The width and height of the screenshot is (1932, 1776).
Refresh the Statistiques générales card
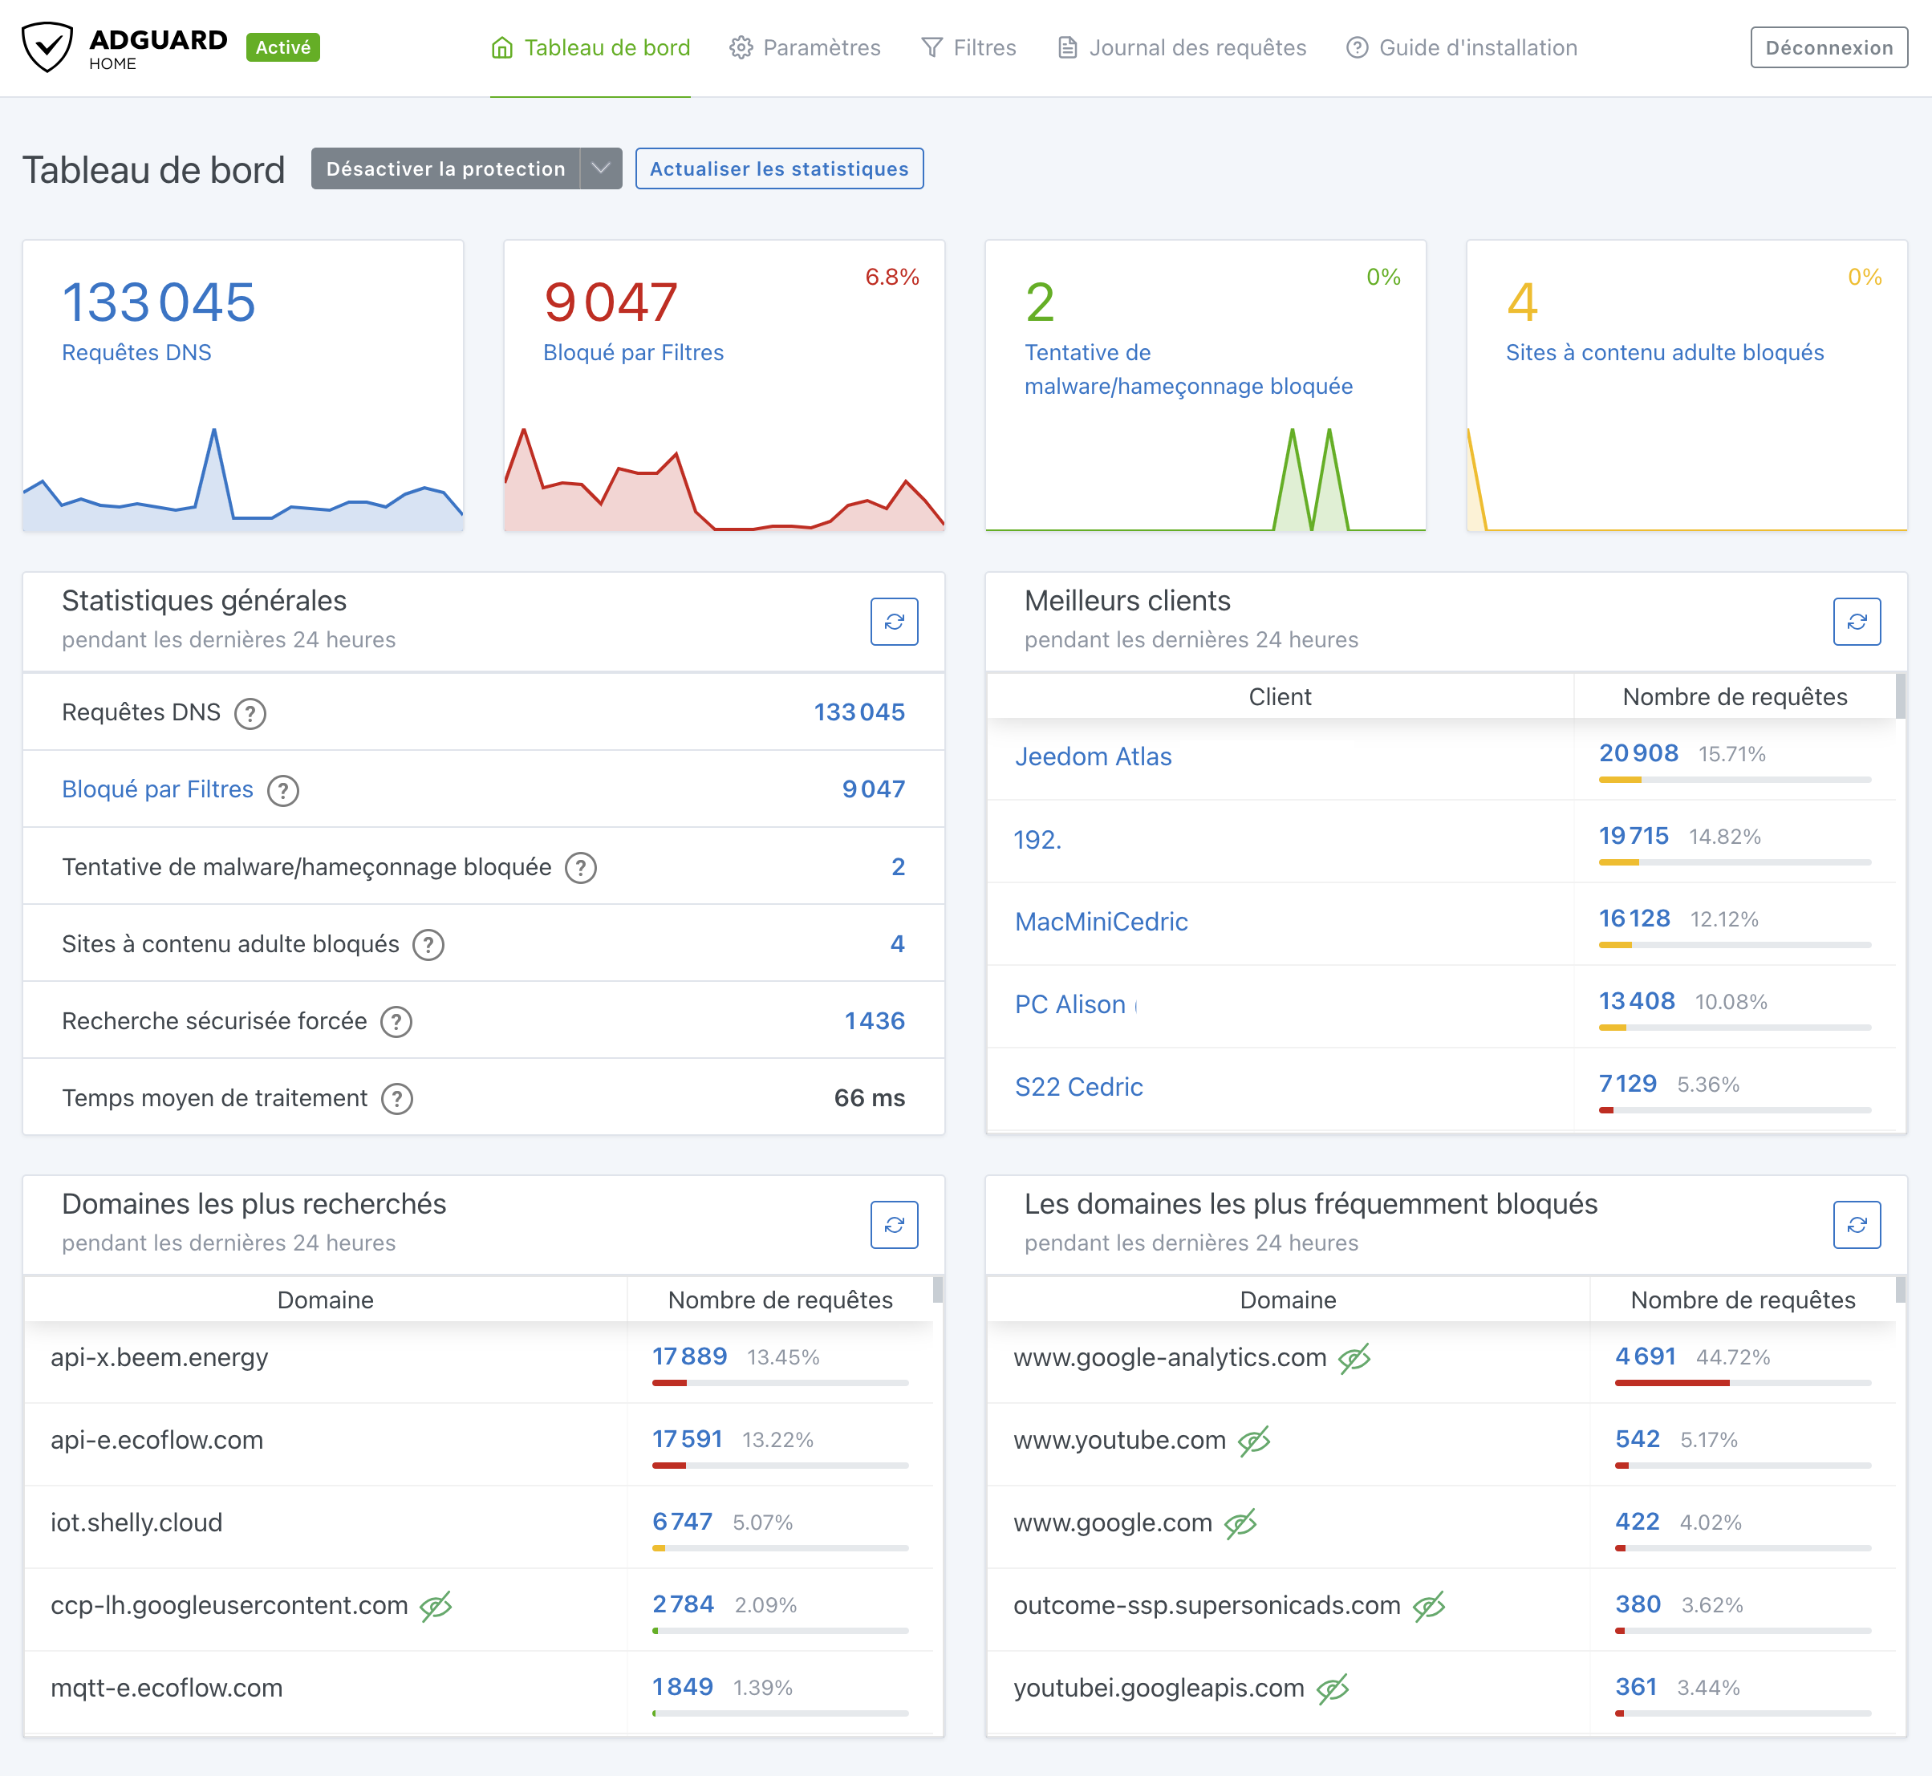click(894, 622)
